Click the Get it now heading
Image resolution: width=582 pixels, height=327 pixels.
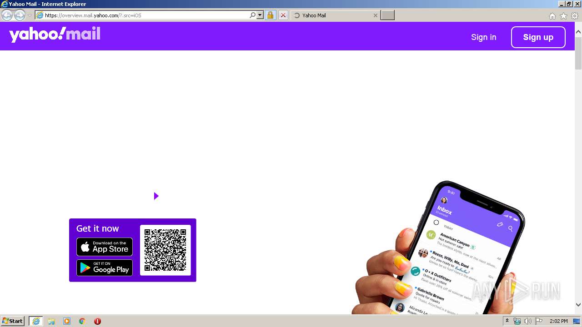[x=97, y=228]
